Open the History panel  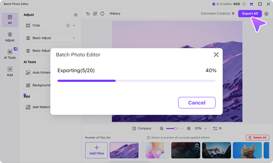[x=115, y=14]
